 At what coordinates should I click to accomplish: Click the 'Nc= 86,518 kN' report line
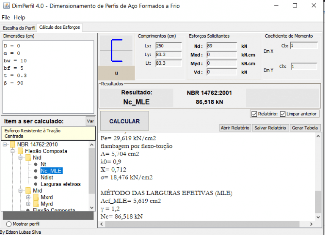coord(121,216)
